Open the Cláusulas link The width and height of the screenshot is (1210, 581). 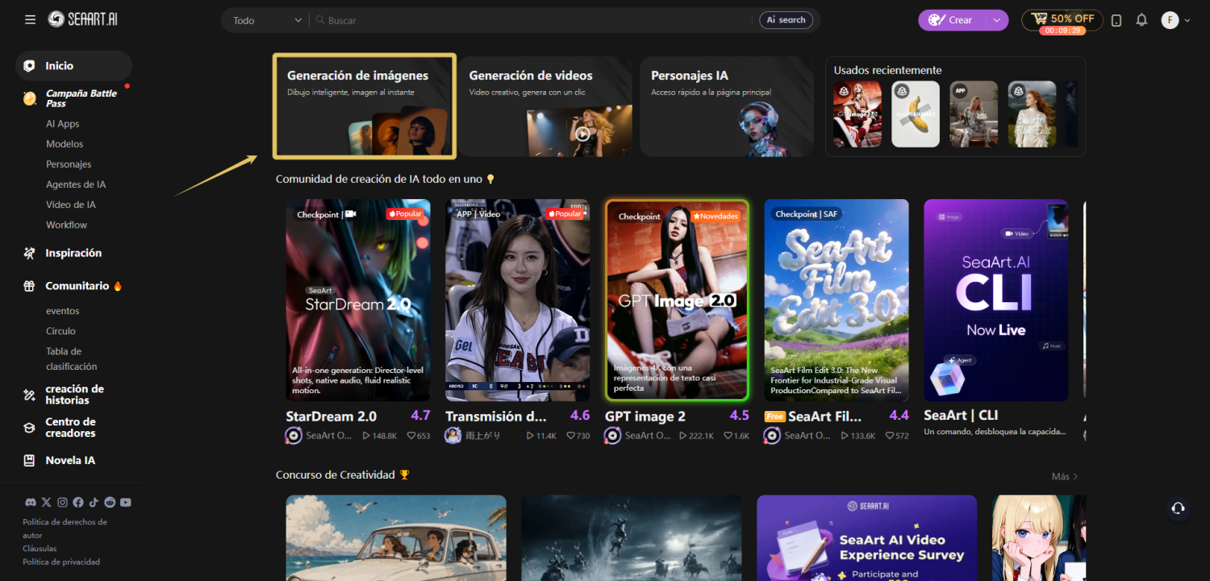(39, 548)
